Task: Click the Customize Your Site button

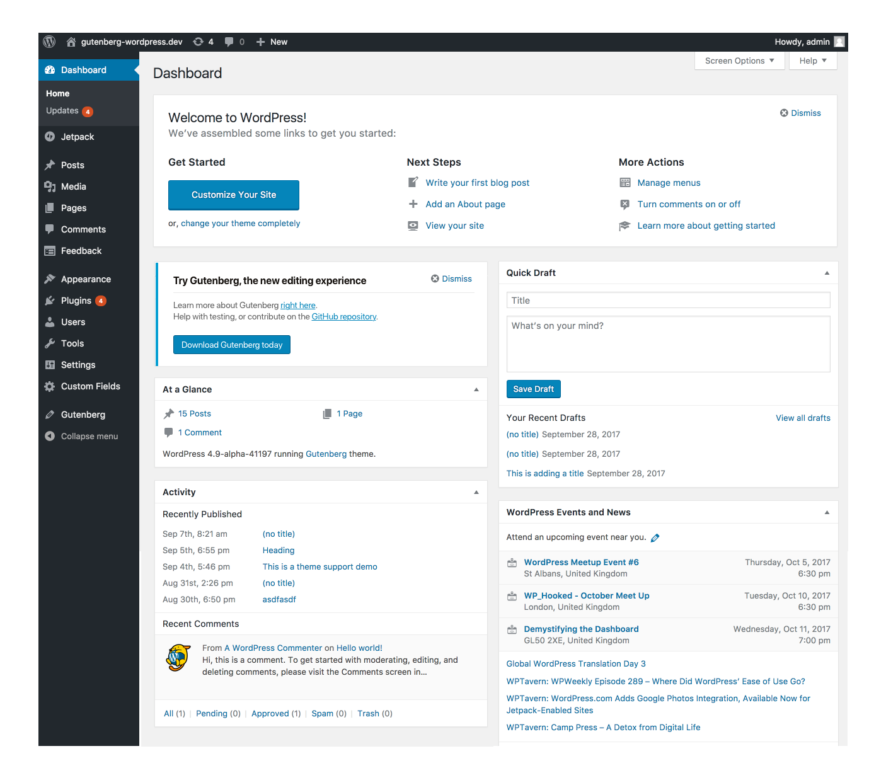Action: point(234,195)
